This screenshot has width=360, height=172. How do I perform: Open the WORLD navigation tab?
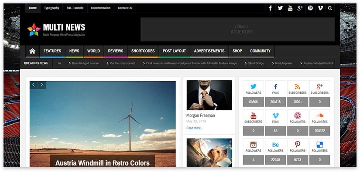tap(93, 51)
